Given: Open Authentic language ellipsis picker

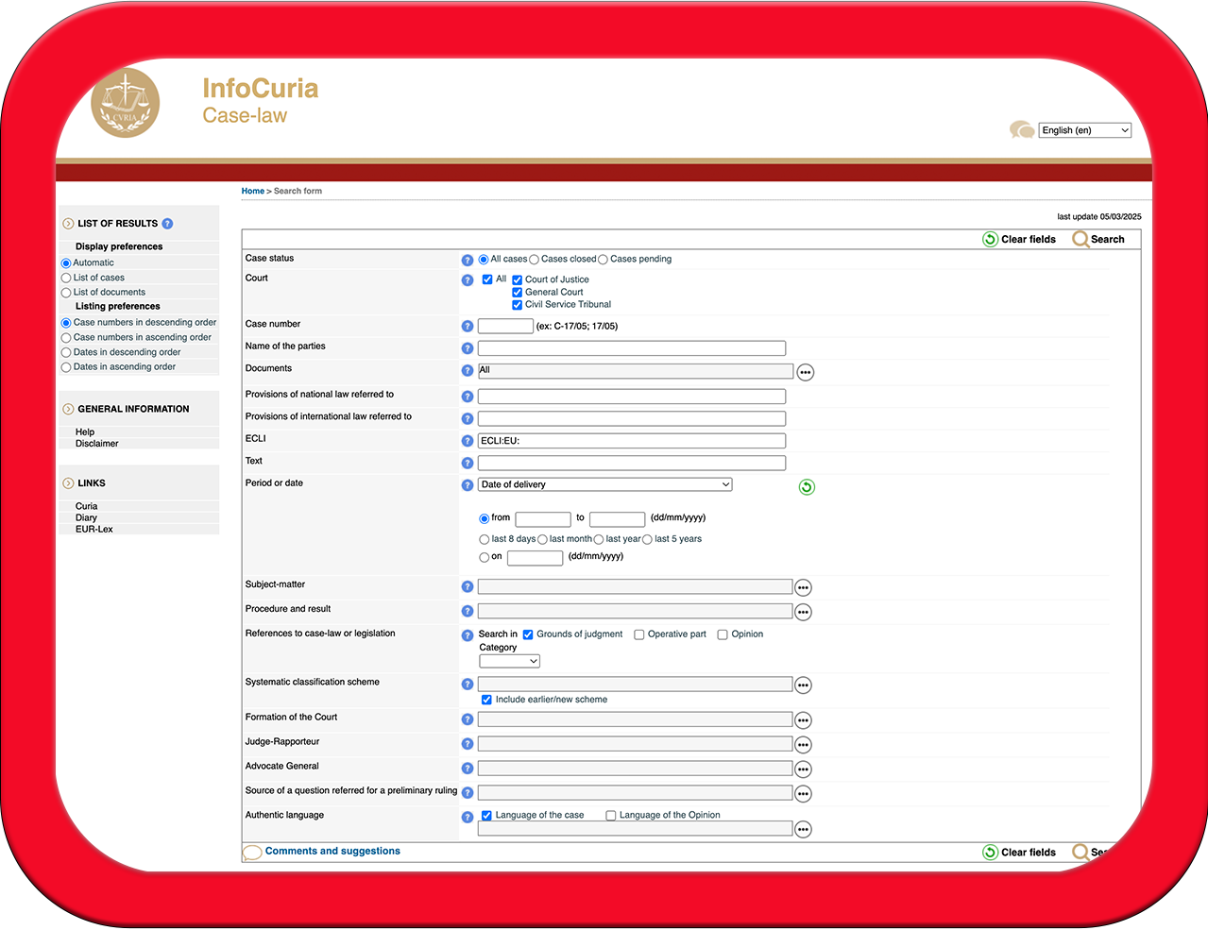Looking at the screenshot, I should tap(803, 829).
